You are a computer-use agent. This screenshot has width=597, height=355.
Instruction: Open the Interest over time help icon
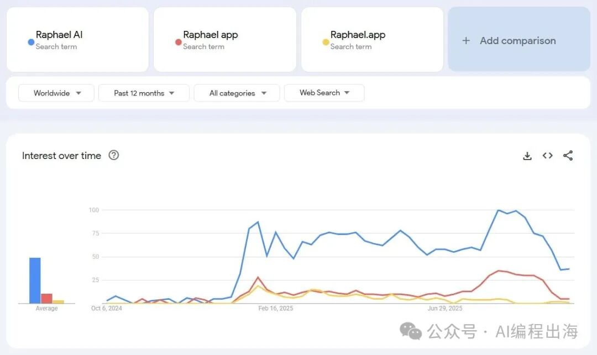pyautogui.click(x=114, y=155)
